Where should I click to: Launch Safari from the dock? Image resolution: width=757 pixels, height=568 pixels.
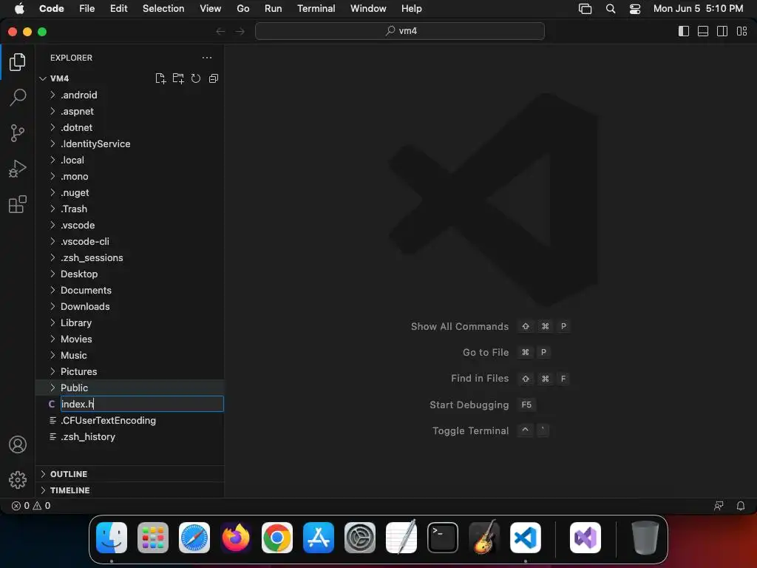pyautogui.click(x=194, y=538)
